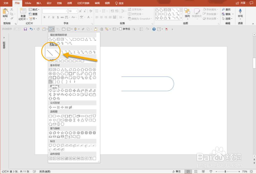256x174 pixels.
Task: Click the Save icon on quick access toolbar
Action: tap(25, 29)
